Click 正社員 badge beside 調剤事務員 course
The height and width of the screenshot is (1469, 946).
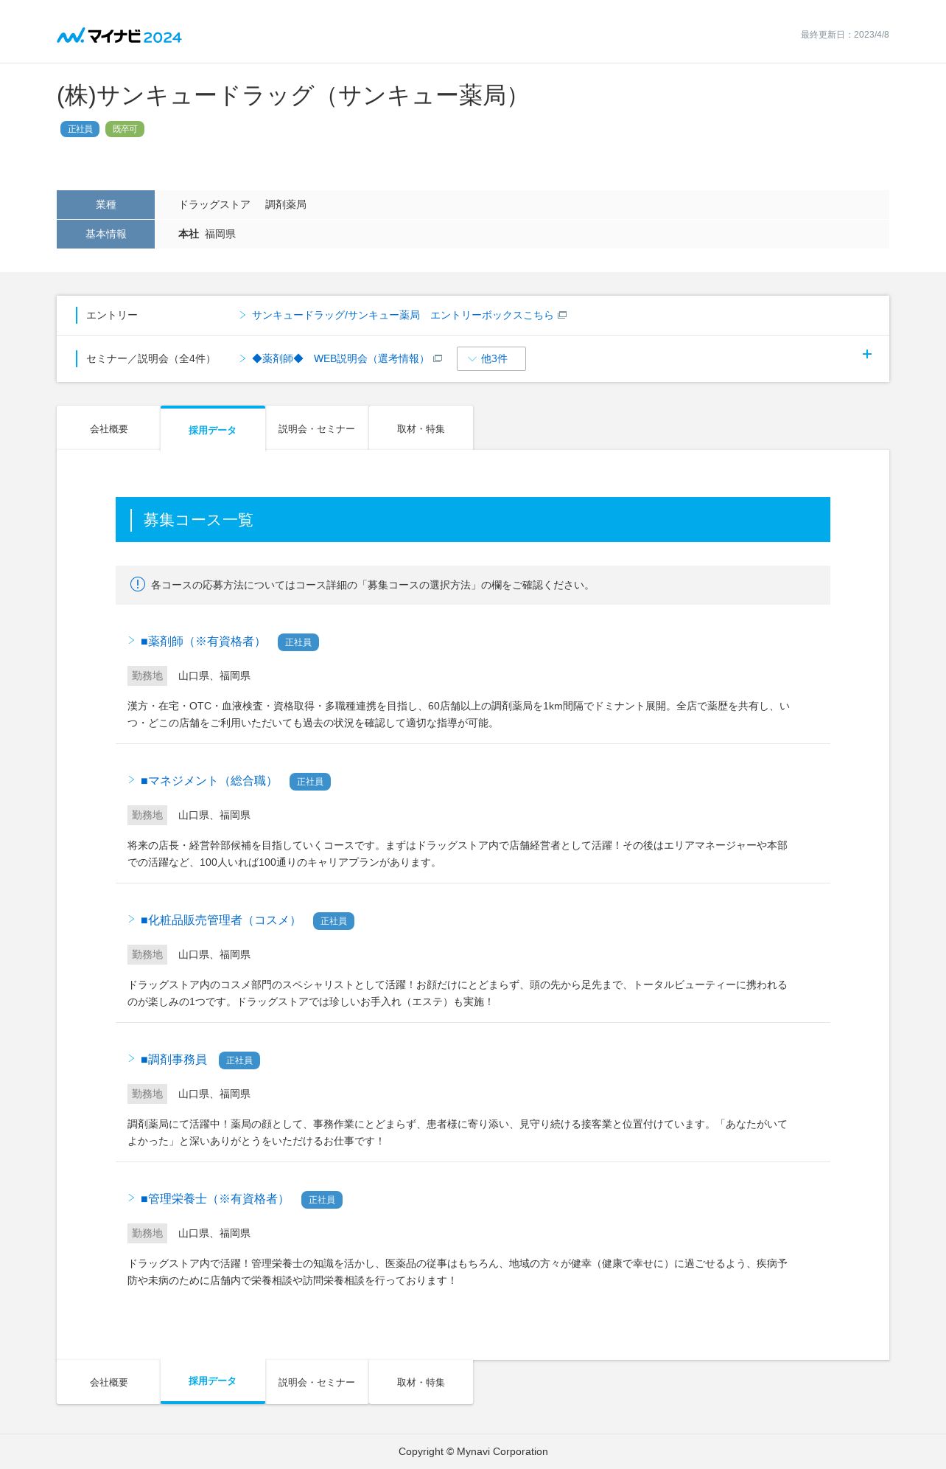click(x=239, y=1060)
